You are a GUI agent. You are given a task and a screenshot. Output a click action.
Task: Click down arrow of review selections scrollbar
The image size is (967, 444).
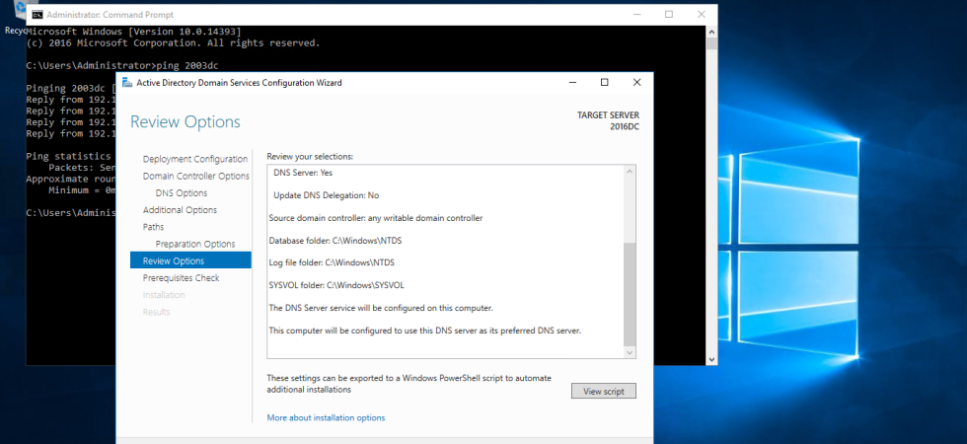tap(630, 352)
